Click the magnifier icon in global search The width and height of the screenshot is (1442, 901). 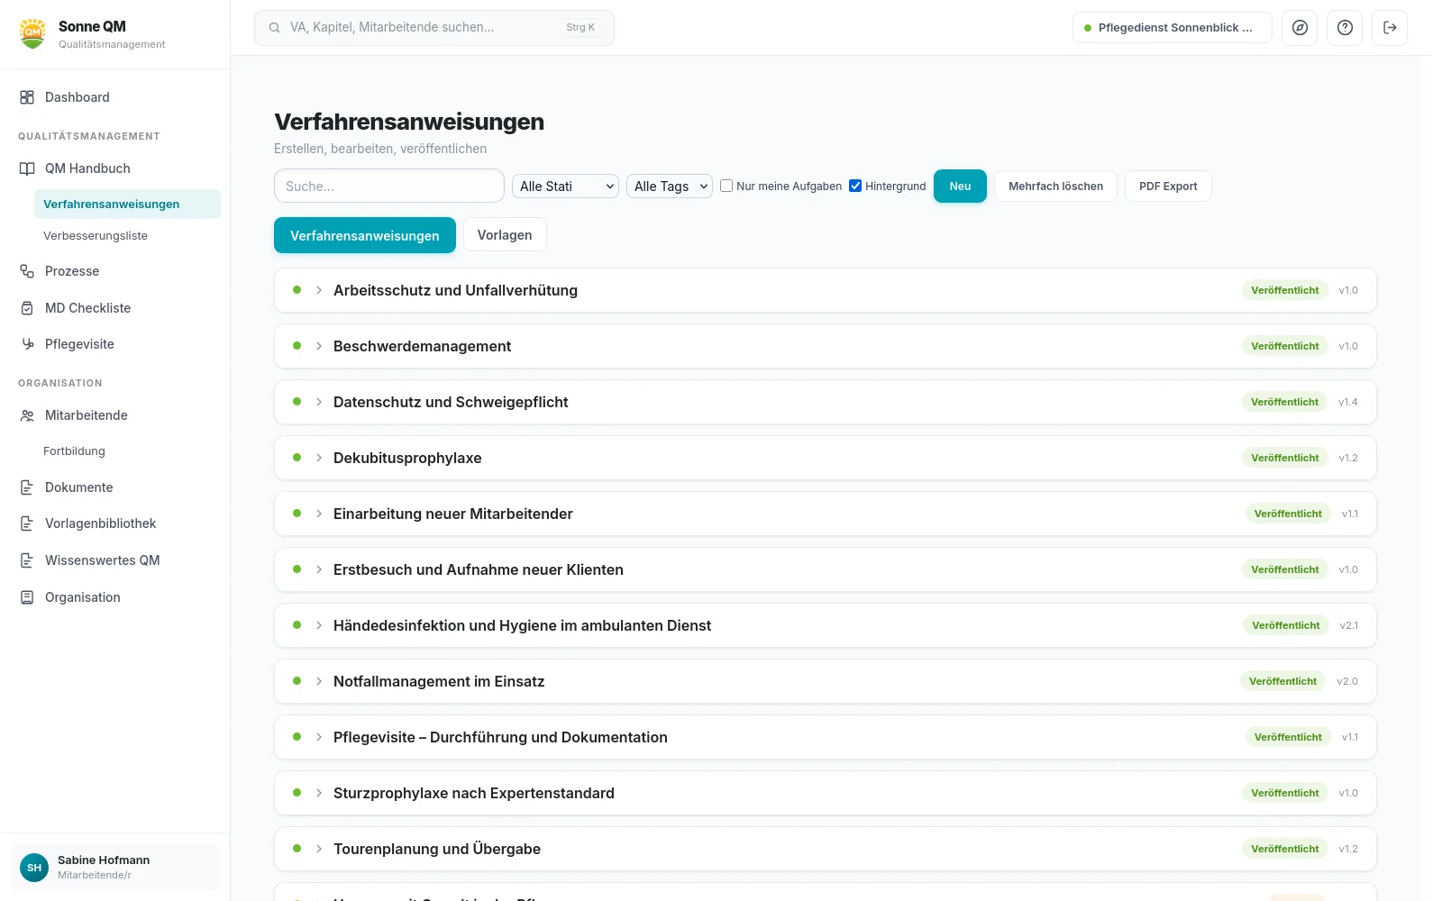click(274, 28)
